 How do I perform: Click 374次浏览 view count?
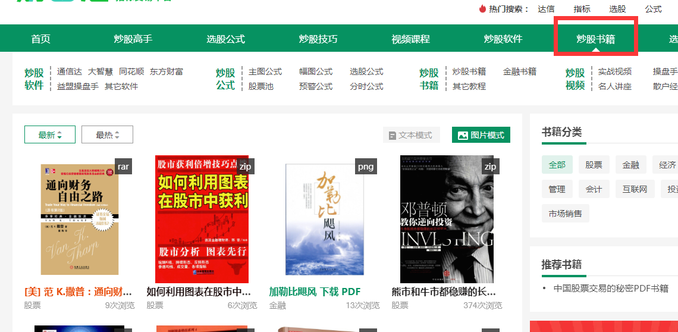click(482, 305)
